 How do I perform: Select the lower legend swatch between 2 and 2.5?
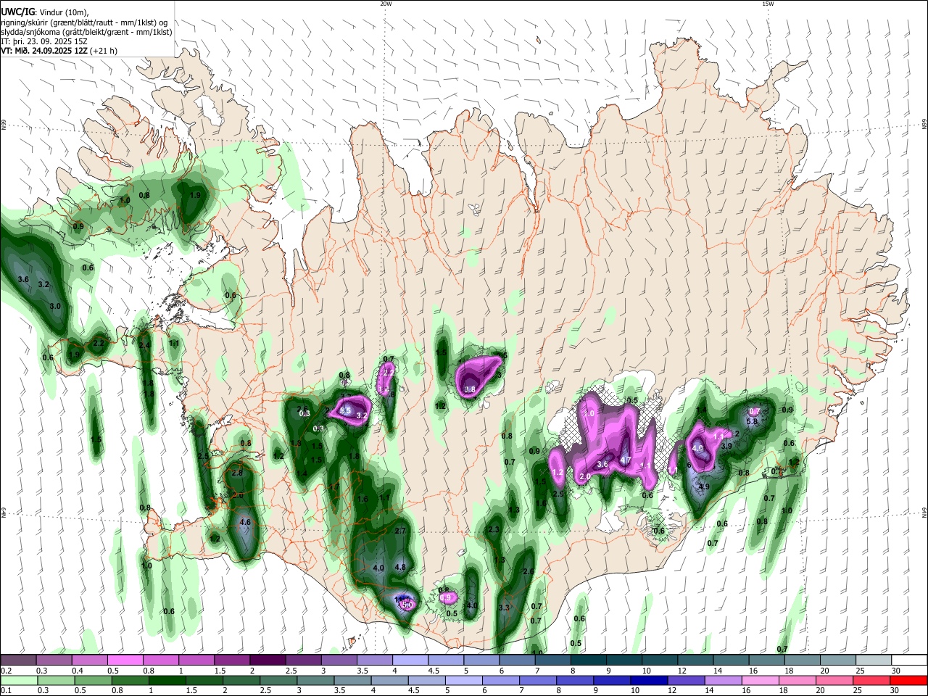click(x=241, y=680)
